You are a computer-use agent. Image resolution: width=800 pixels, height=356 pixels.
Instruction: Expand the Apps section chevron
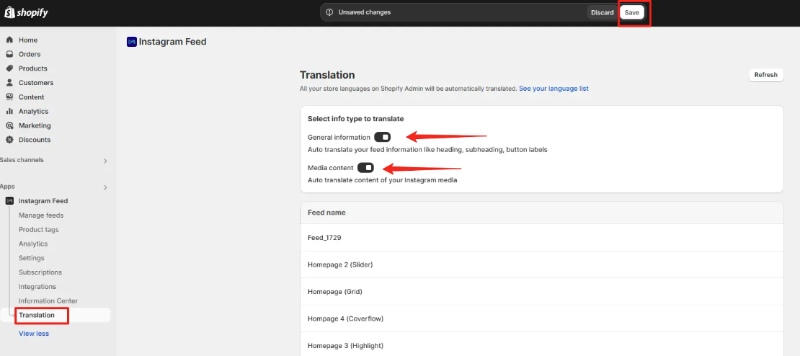click(106, 187)
